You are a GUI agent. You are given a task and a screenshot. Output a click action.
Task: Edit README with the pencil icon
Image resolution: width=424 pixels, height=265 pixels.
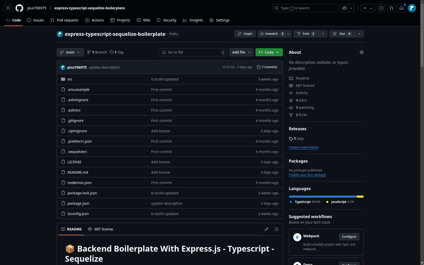[x=267, y=229]
